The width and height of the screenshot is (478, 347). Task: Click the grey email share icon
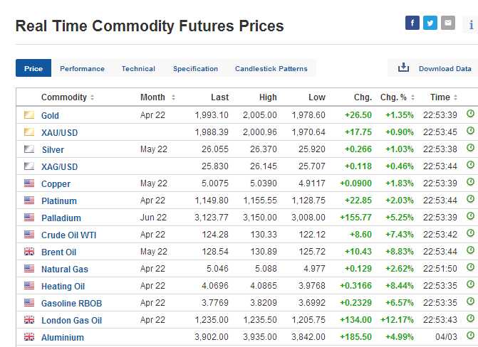point(447,23)
